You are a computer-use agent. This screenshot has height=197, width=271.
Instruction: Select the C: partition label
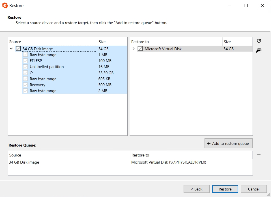pyautogui.click(x=31, y=73)
